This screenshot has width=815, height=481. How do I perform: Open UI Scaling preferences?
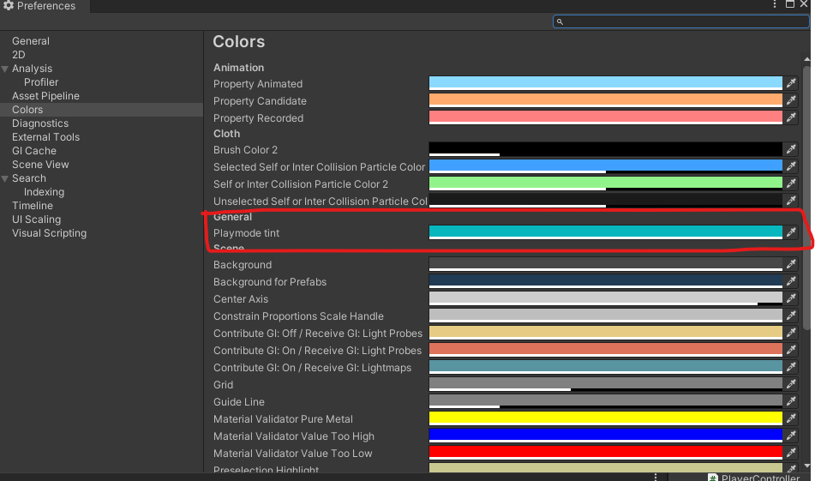pos(36,219)
